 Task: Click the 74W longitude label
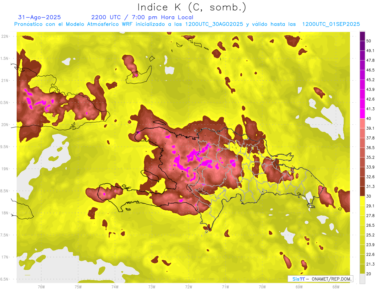click(x=115, y=287)
